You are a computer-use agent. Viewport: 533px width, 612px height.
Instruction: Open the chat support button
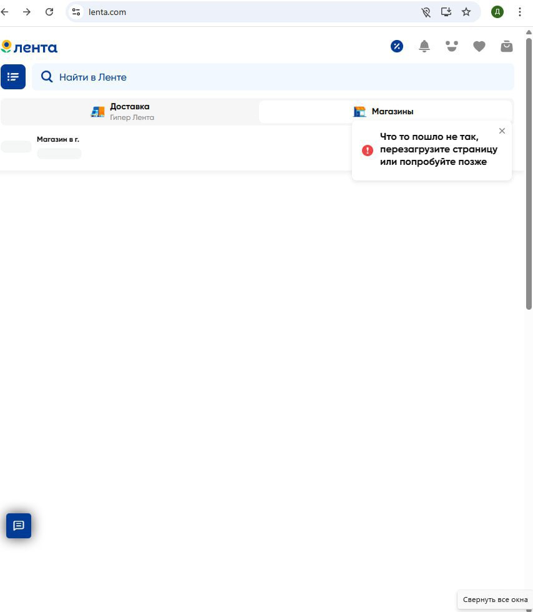19,525
